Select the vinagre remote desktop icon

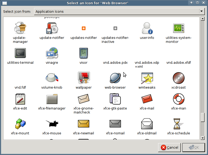coord(52,53)
